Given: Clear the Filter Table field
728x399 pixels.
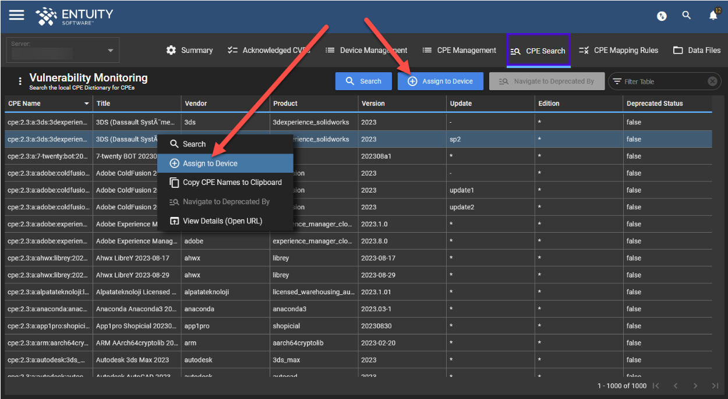Looking at the screenshot, I should (712, 81).
